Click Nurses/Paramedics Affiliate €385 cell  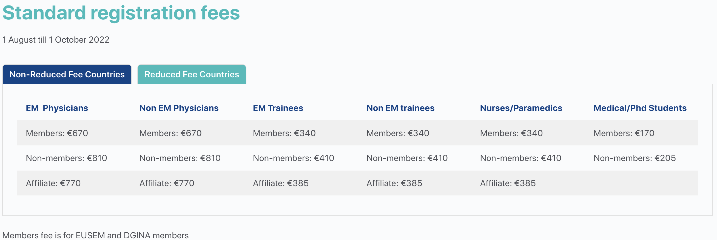coord(508,183)
